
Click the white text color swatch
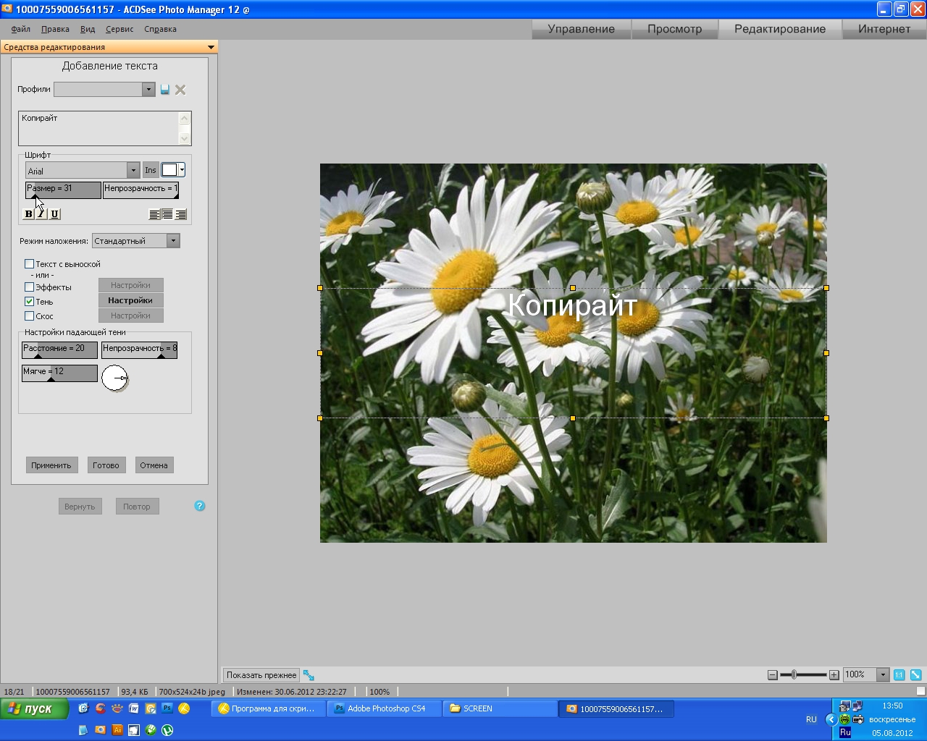[x=169, y=170]
